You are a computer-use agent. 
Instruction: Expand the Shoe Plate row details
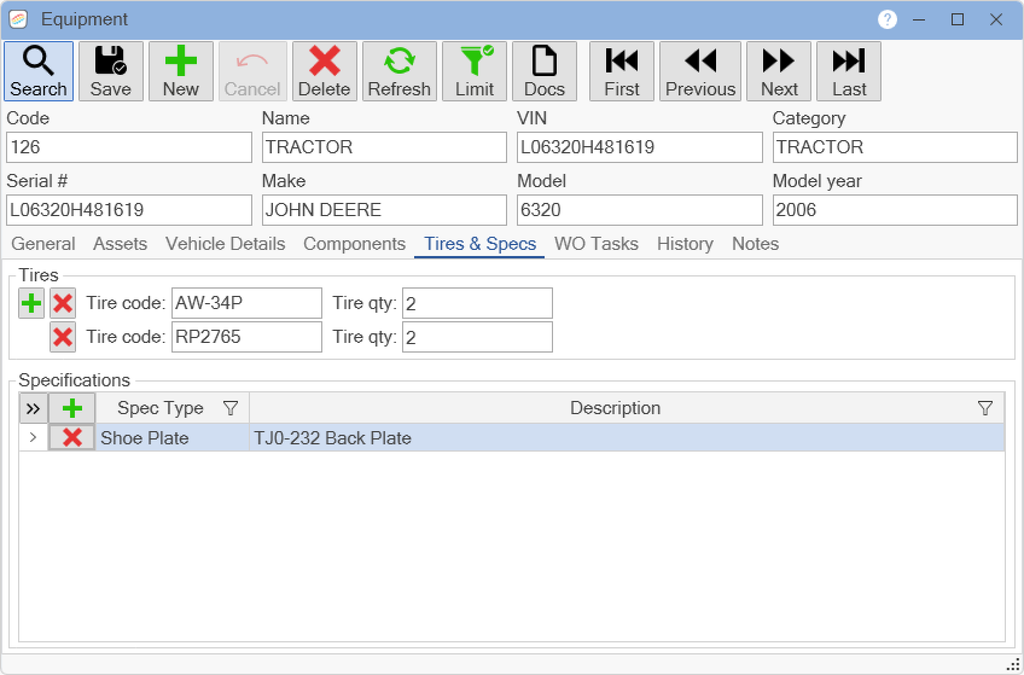[x=33, y=437]
